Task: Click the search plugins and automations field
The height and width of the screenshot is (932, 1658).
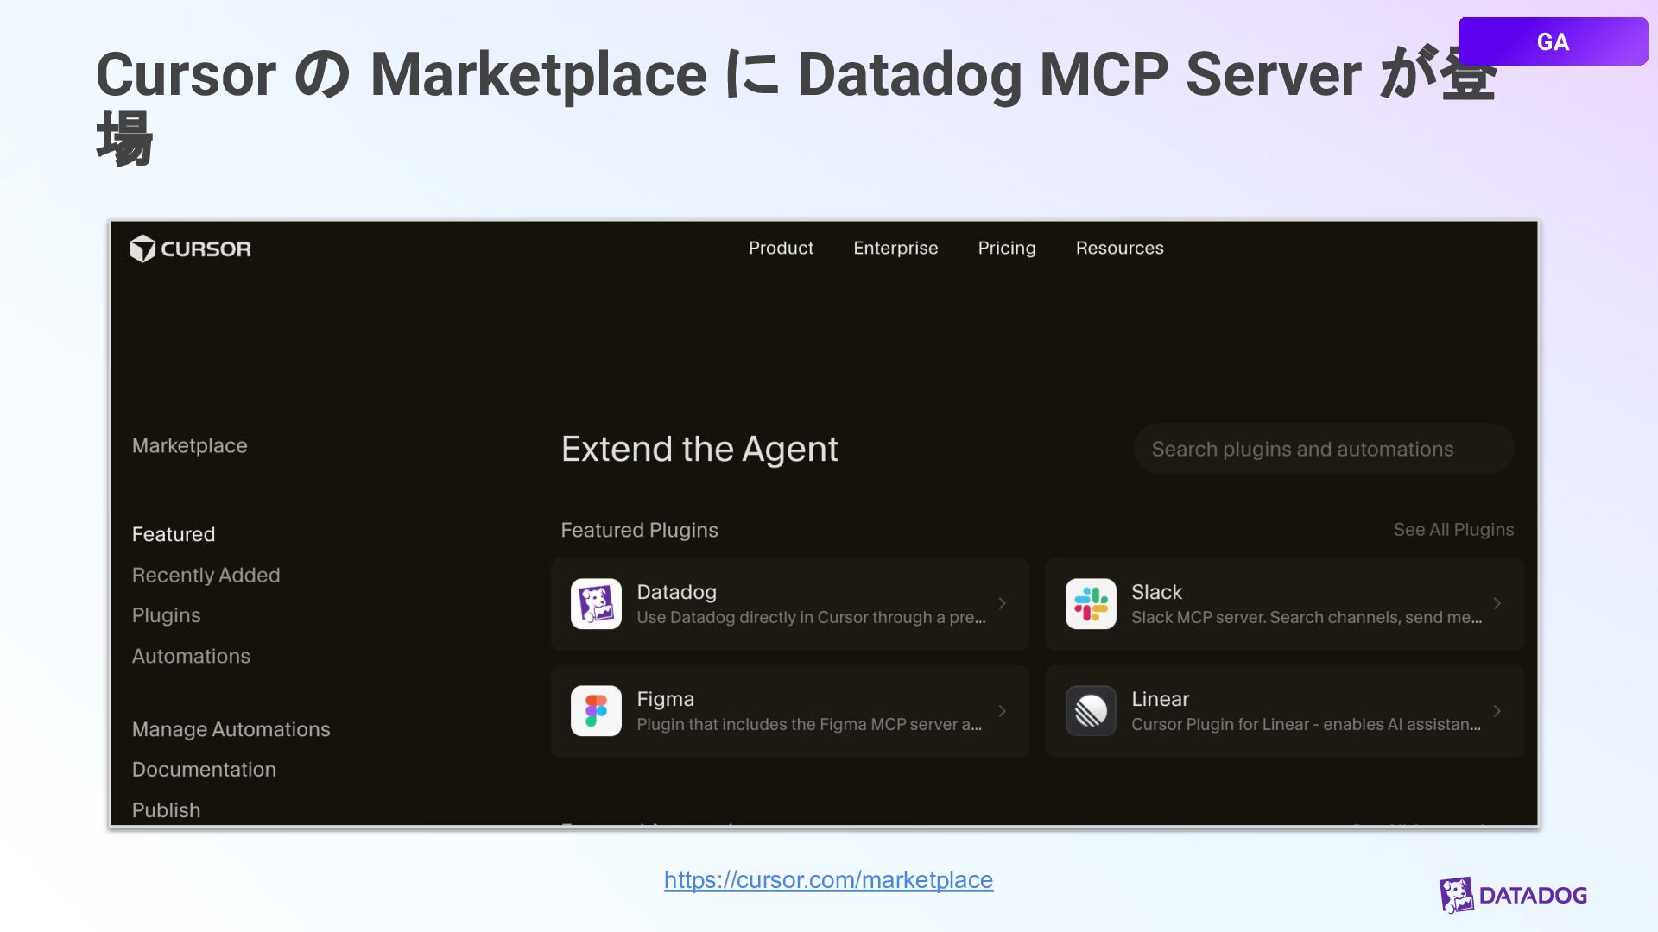Action: coord(1323,450)
